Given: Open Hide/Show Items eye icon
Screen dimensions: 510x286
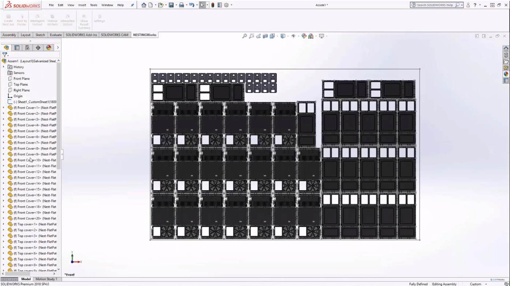Looking at the screenshot, I should click(x=293, y=36).
